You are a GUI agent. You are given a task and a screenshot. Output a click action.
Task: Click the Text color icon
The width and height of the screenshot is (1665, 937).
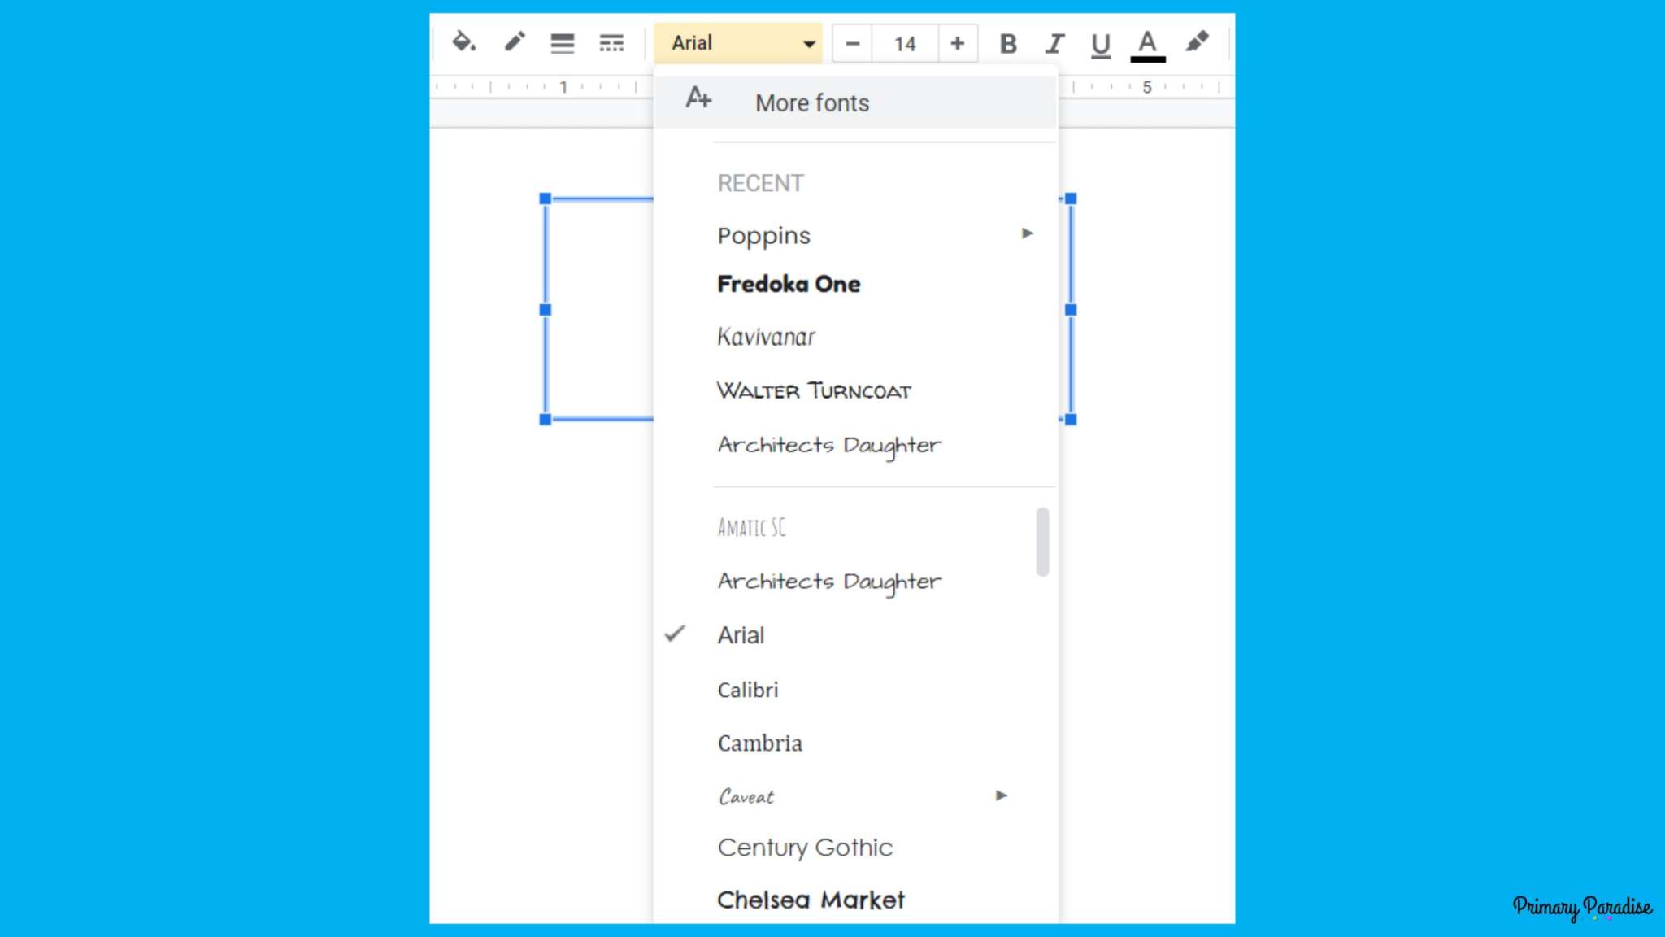[1147, 43]
